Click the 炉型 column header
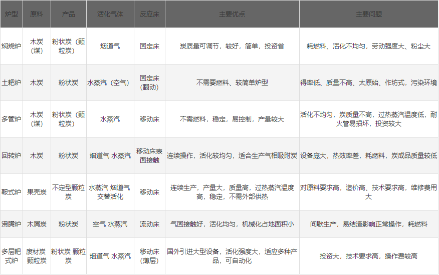439x275 pixels. [x=11, y=14]
